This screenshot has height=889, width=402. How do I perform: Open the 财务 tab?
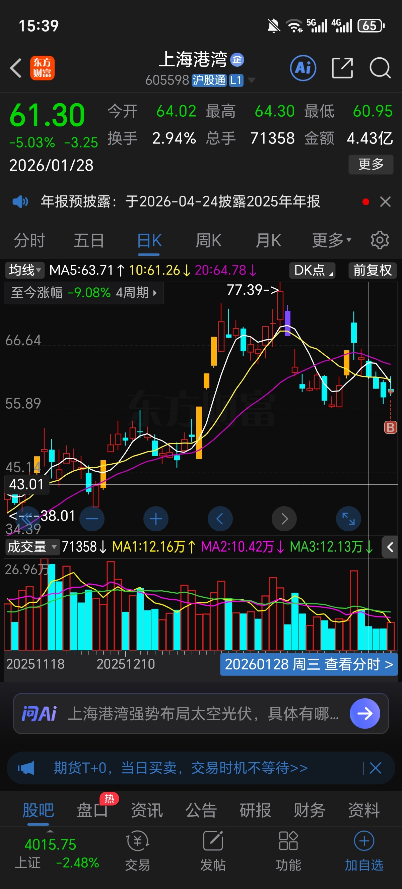point(310,810)
